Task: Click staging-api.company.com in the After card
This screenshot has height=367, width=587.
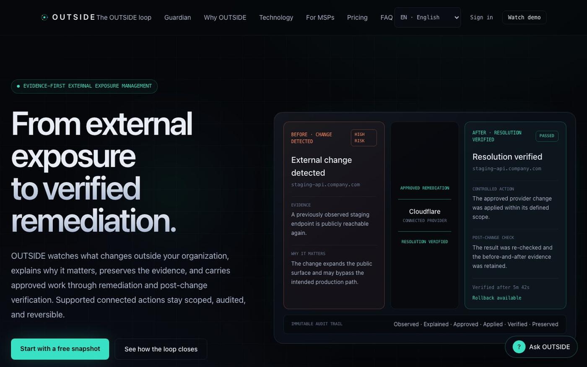Action: (506, 169)
